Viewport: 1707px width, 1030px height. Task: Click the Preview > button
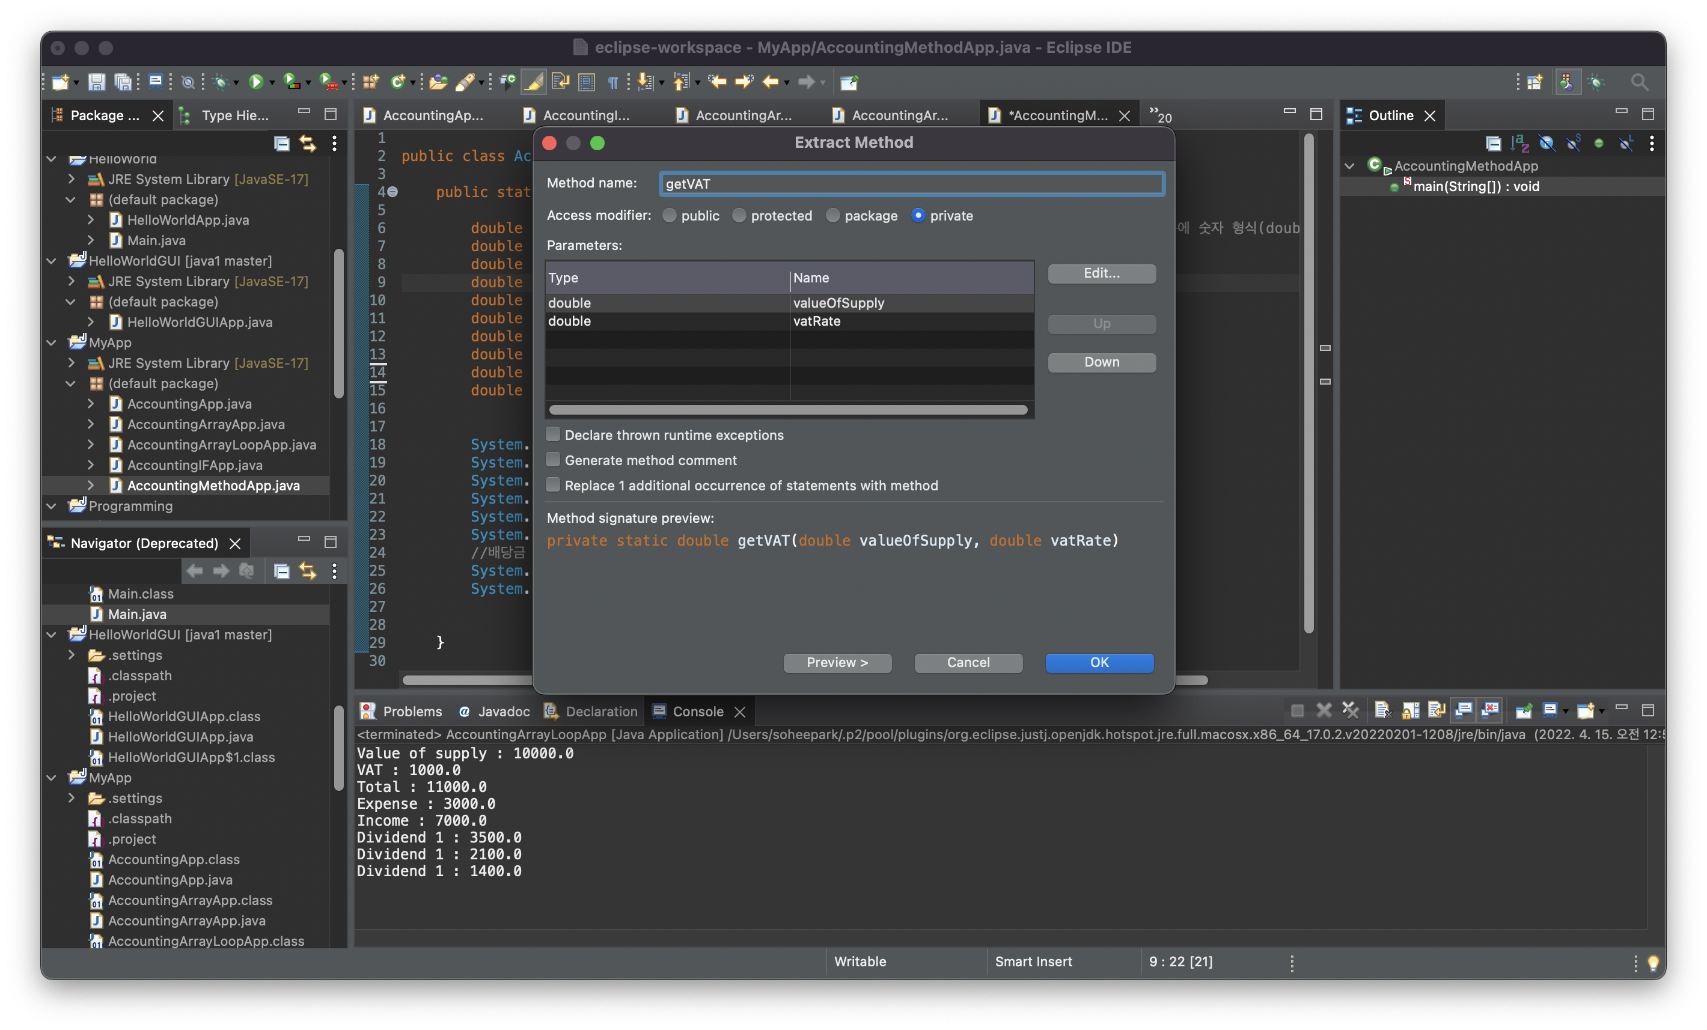[837, 662]
